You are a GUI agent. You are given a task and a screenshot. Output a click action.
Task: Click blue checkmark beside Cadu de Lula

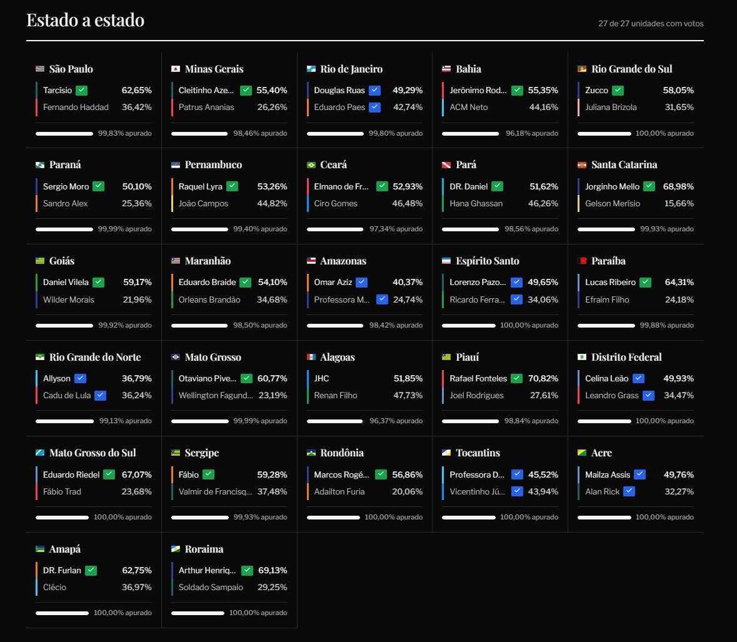[100, 395]
